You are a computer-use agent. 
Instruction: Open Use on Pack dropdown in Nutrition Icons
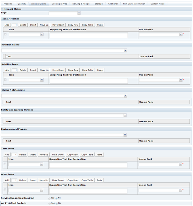click(x=181, y=80)
